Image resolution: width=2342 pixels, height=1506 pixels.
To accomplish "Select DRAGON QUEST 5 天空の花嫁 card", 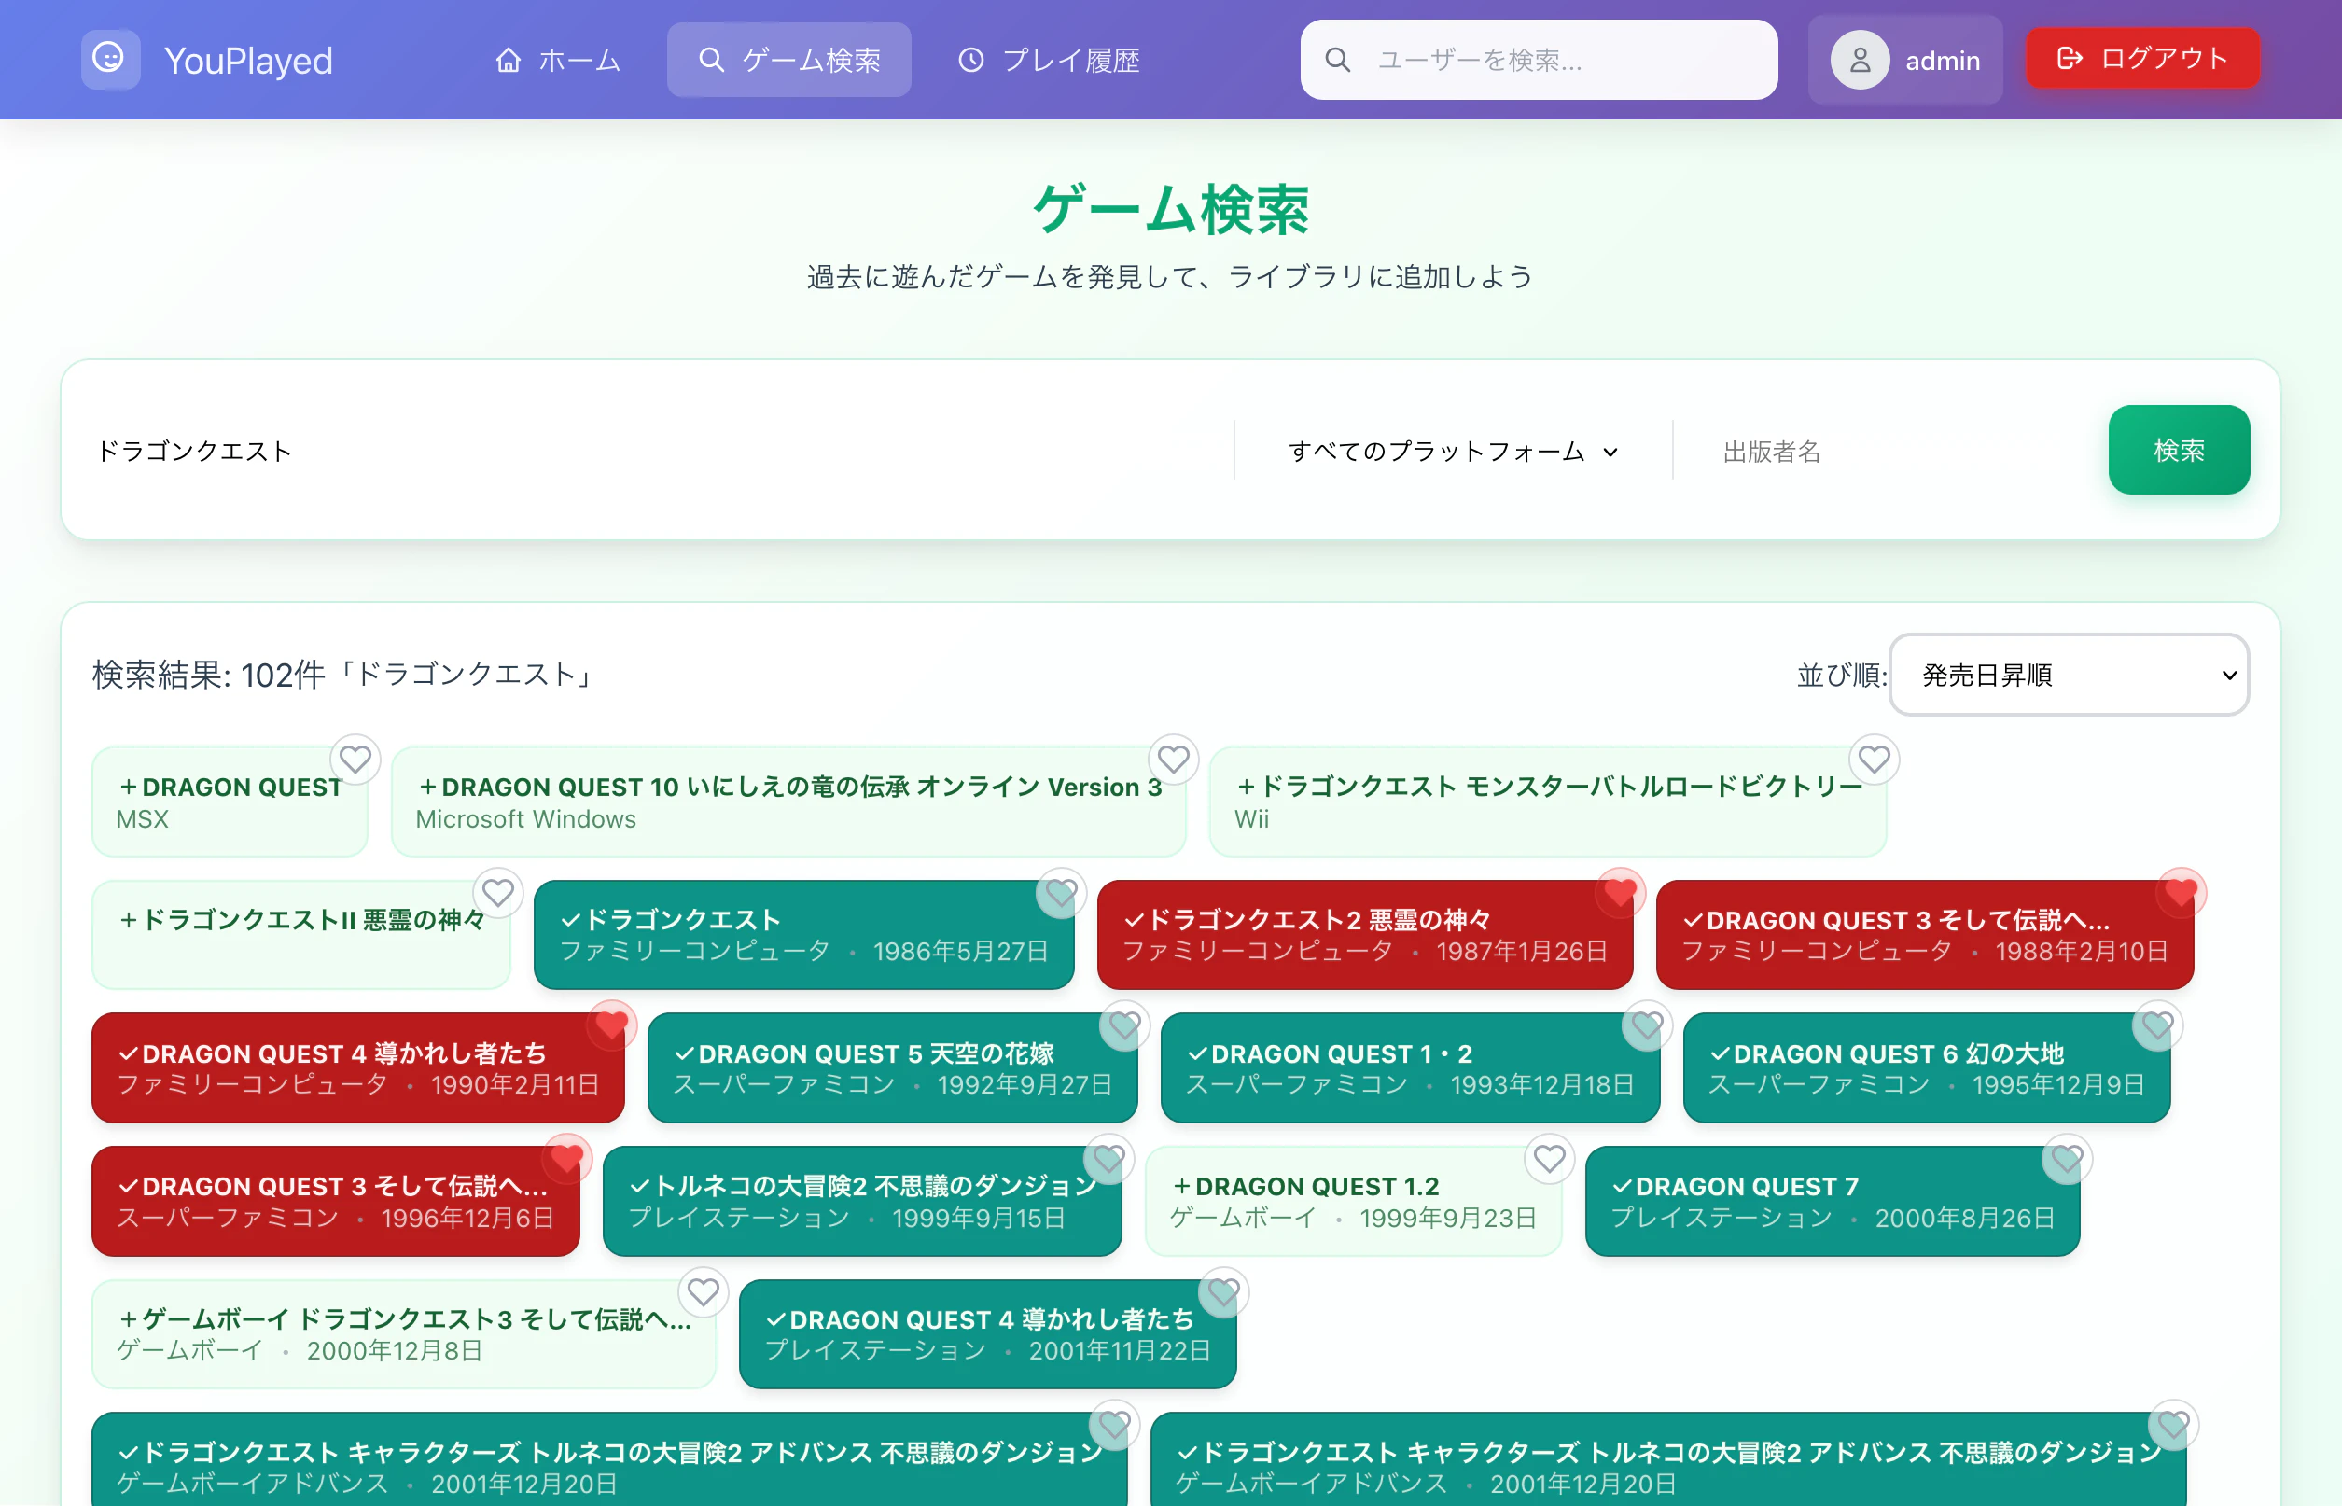I will pyautogui.click(x=892, y=1067).
